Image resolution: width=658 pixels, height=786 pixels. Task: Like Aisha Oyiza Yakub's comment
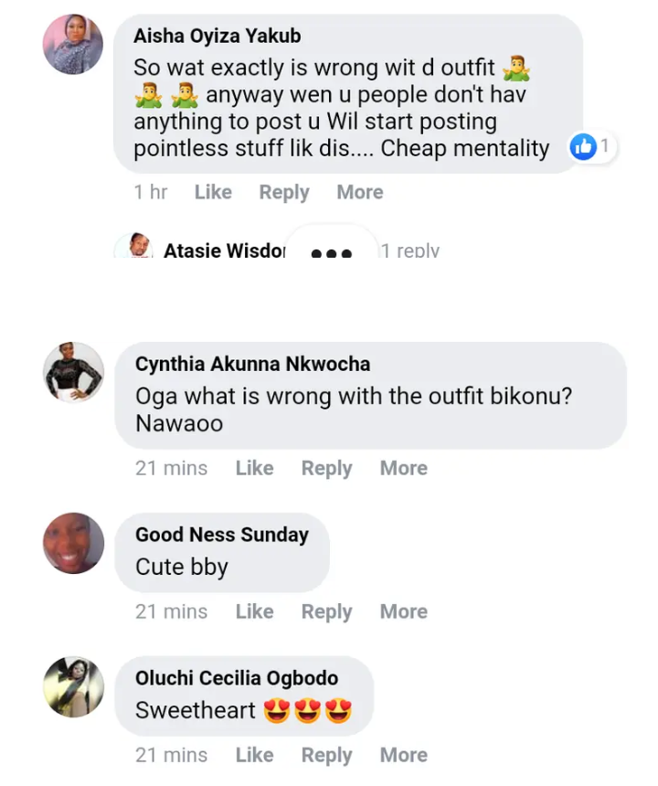coord(213,192)
